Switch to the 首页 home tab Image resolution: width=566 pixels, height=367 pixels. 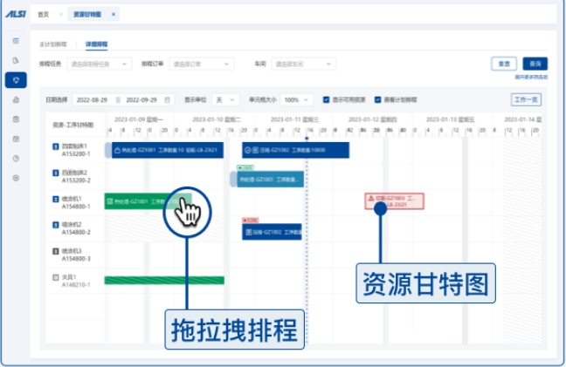coord(44,15)
